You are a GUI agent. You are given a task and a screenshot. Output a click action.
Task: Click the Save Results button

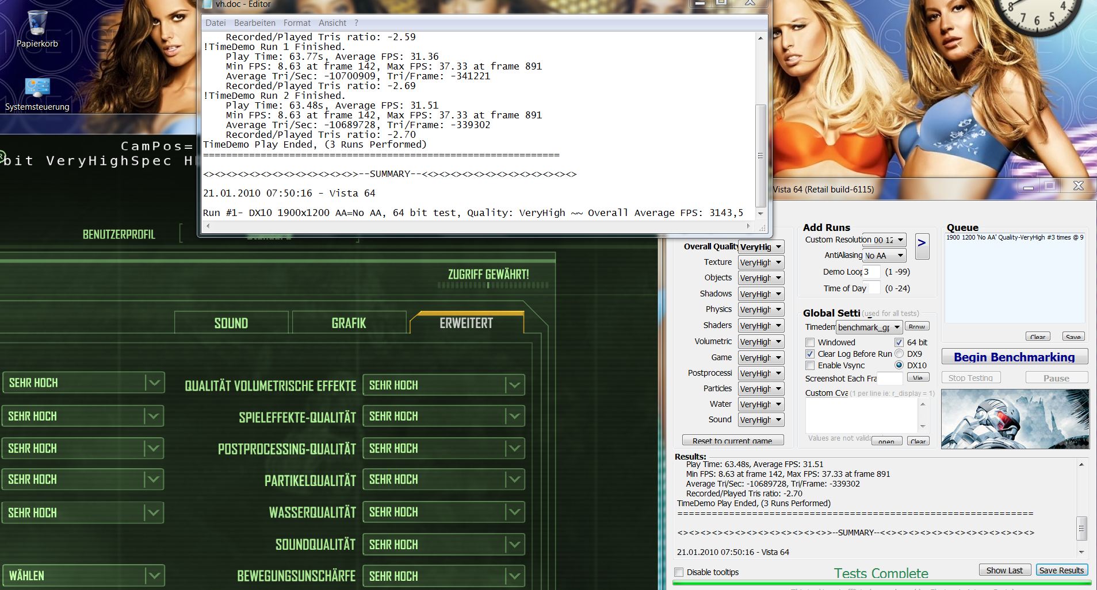click(1061, 570)
